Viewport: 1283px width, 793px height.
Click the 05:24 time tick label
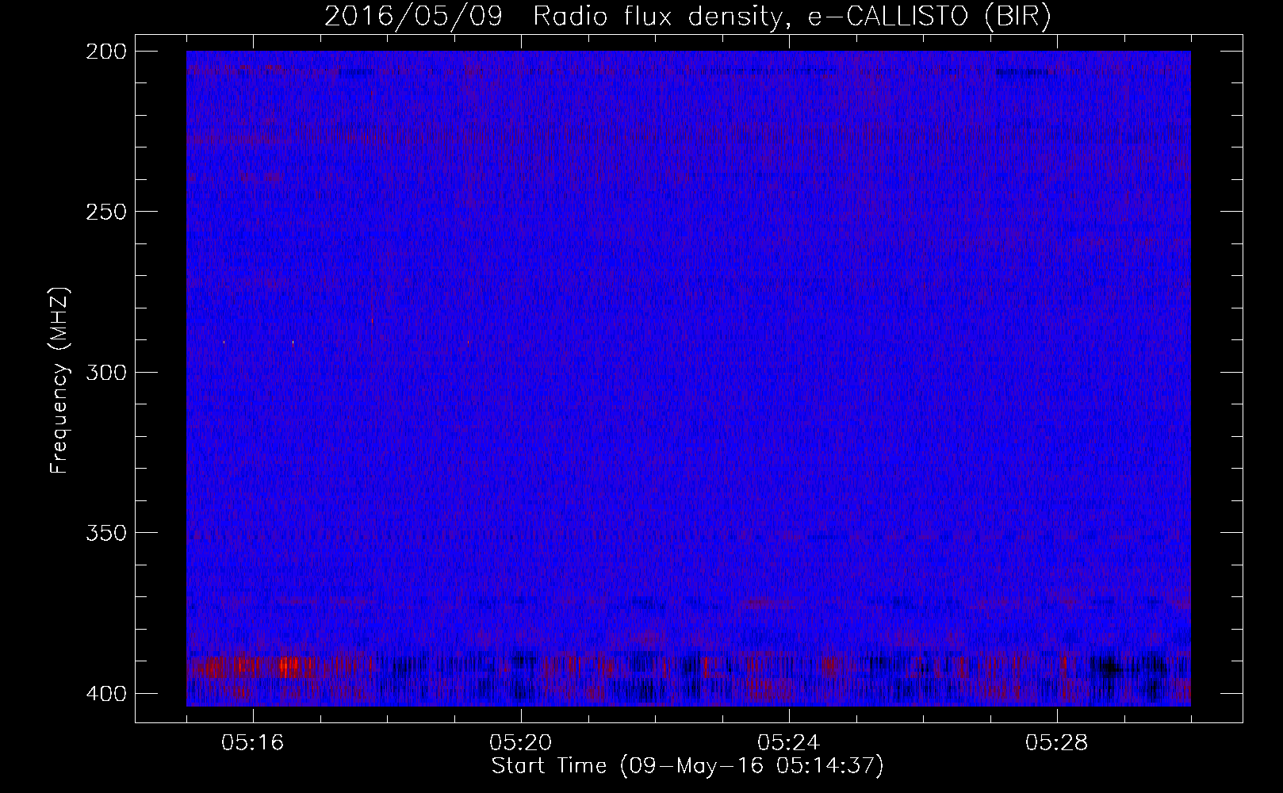pos(789,743)
